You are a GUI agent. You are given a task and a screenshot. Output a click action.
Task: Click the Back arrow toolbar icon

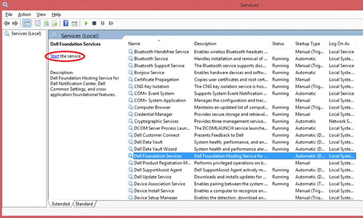[x=7, y=24]
